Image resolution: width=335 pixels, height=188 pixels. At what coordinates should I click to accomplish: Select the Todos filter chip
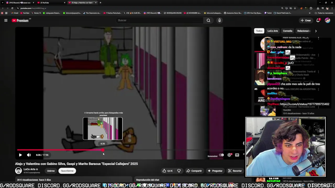pos(259,31)
